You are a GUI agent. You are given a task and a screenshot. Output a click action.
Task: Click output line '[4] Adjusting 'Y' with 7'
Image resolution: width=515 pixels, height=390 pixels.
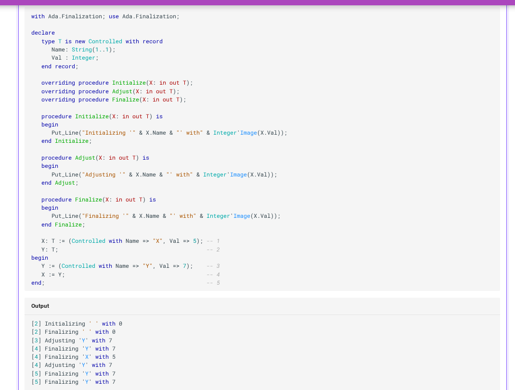point(72,365)
